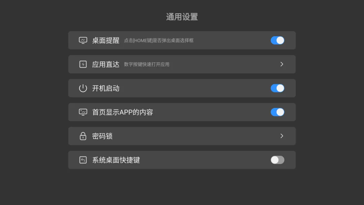Click the padlock icon for 密码锁
The height and width of the screenshot is (205, 364).
[83, 136]
